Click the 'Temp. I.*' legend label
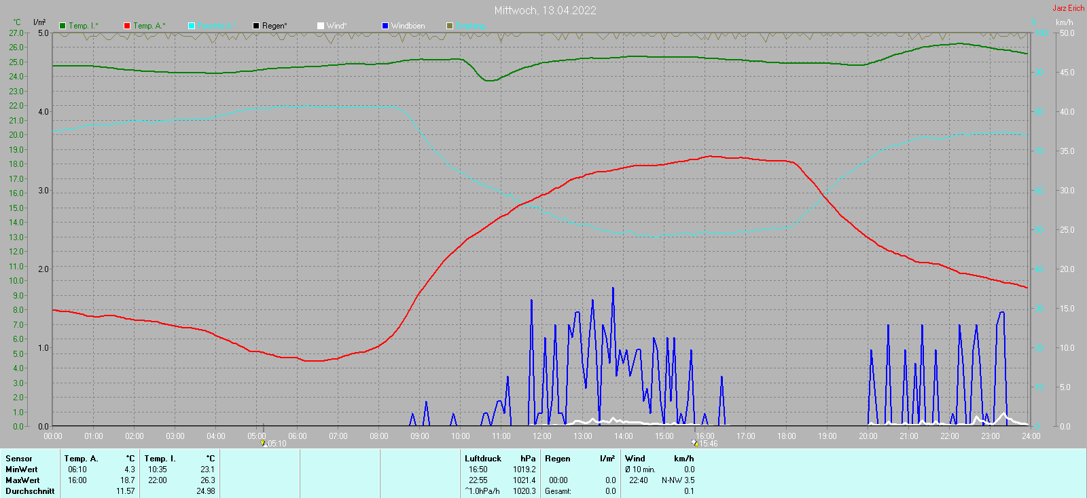 point(84,26)
